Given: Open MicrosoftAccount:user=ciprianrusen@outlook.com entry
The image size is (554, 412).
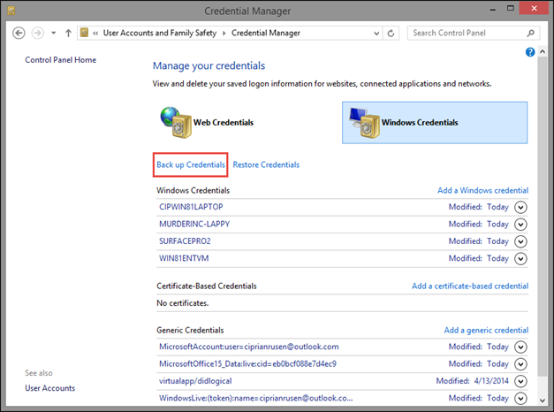Looking at the screenshot, I should tap(249, 347).
